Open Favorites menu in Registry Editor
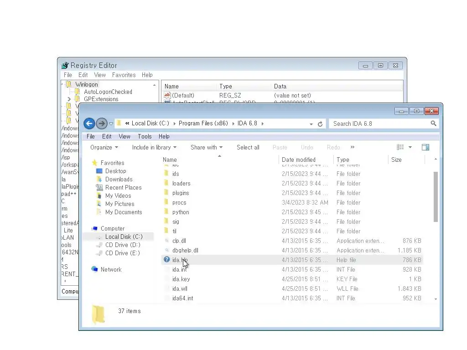This screenshot has height=350, width=467. [124, 75]
